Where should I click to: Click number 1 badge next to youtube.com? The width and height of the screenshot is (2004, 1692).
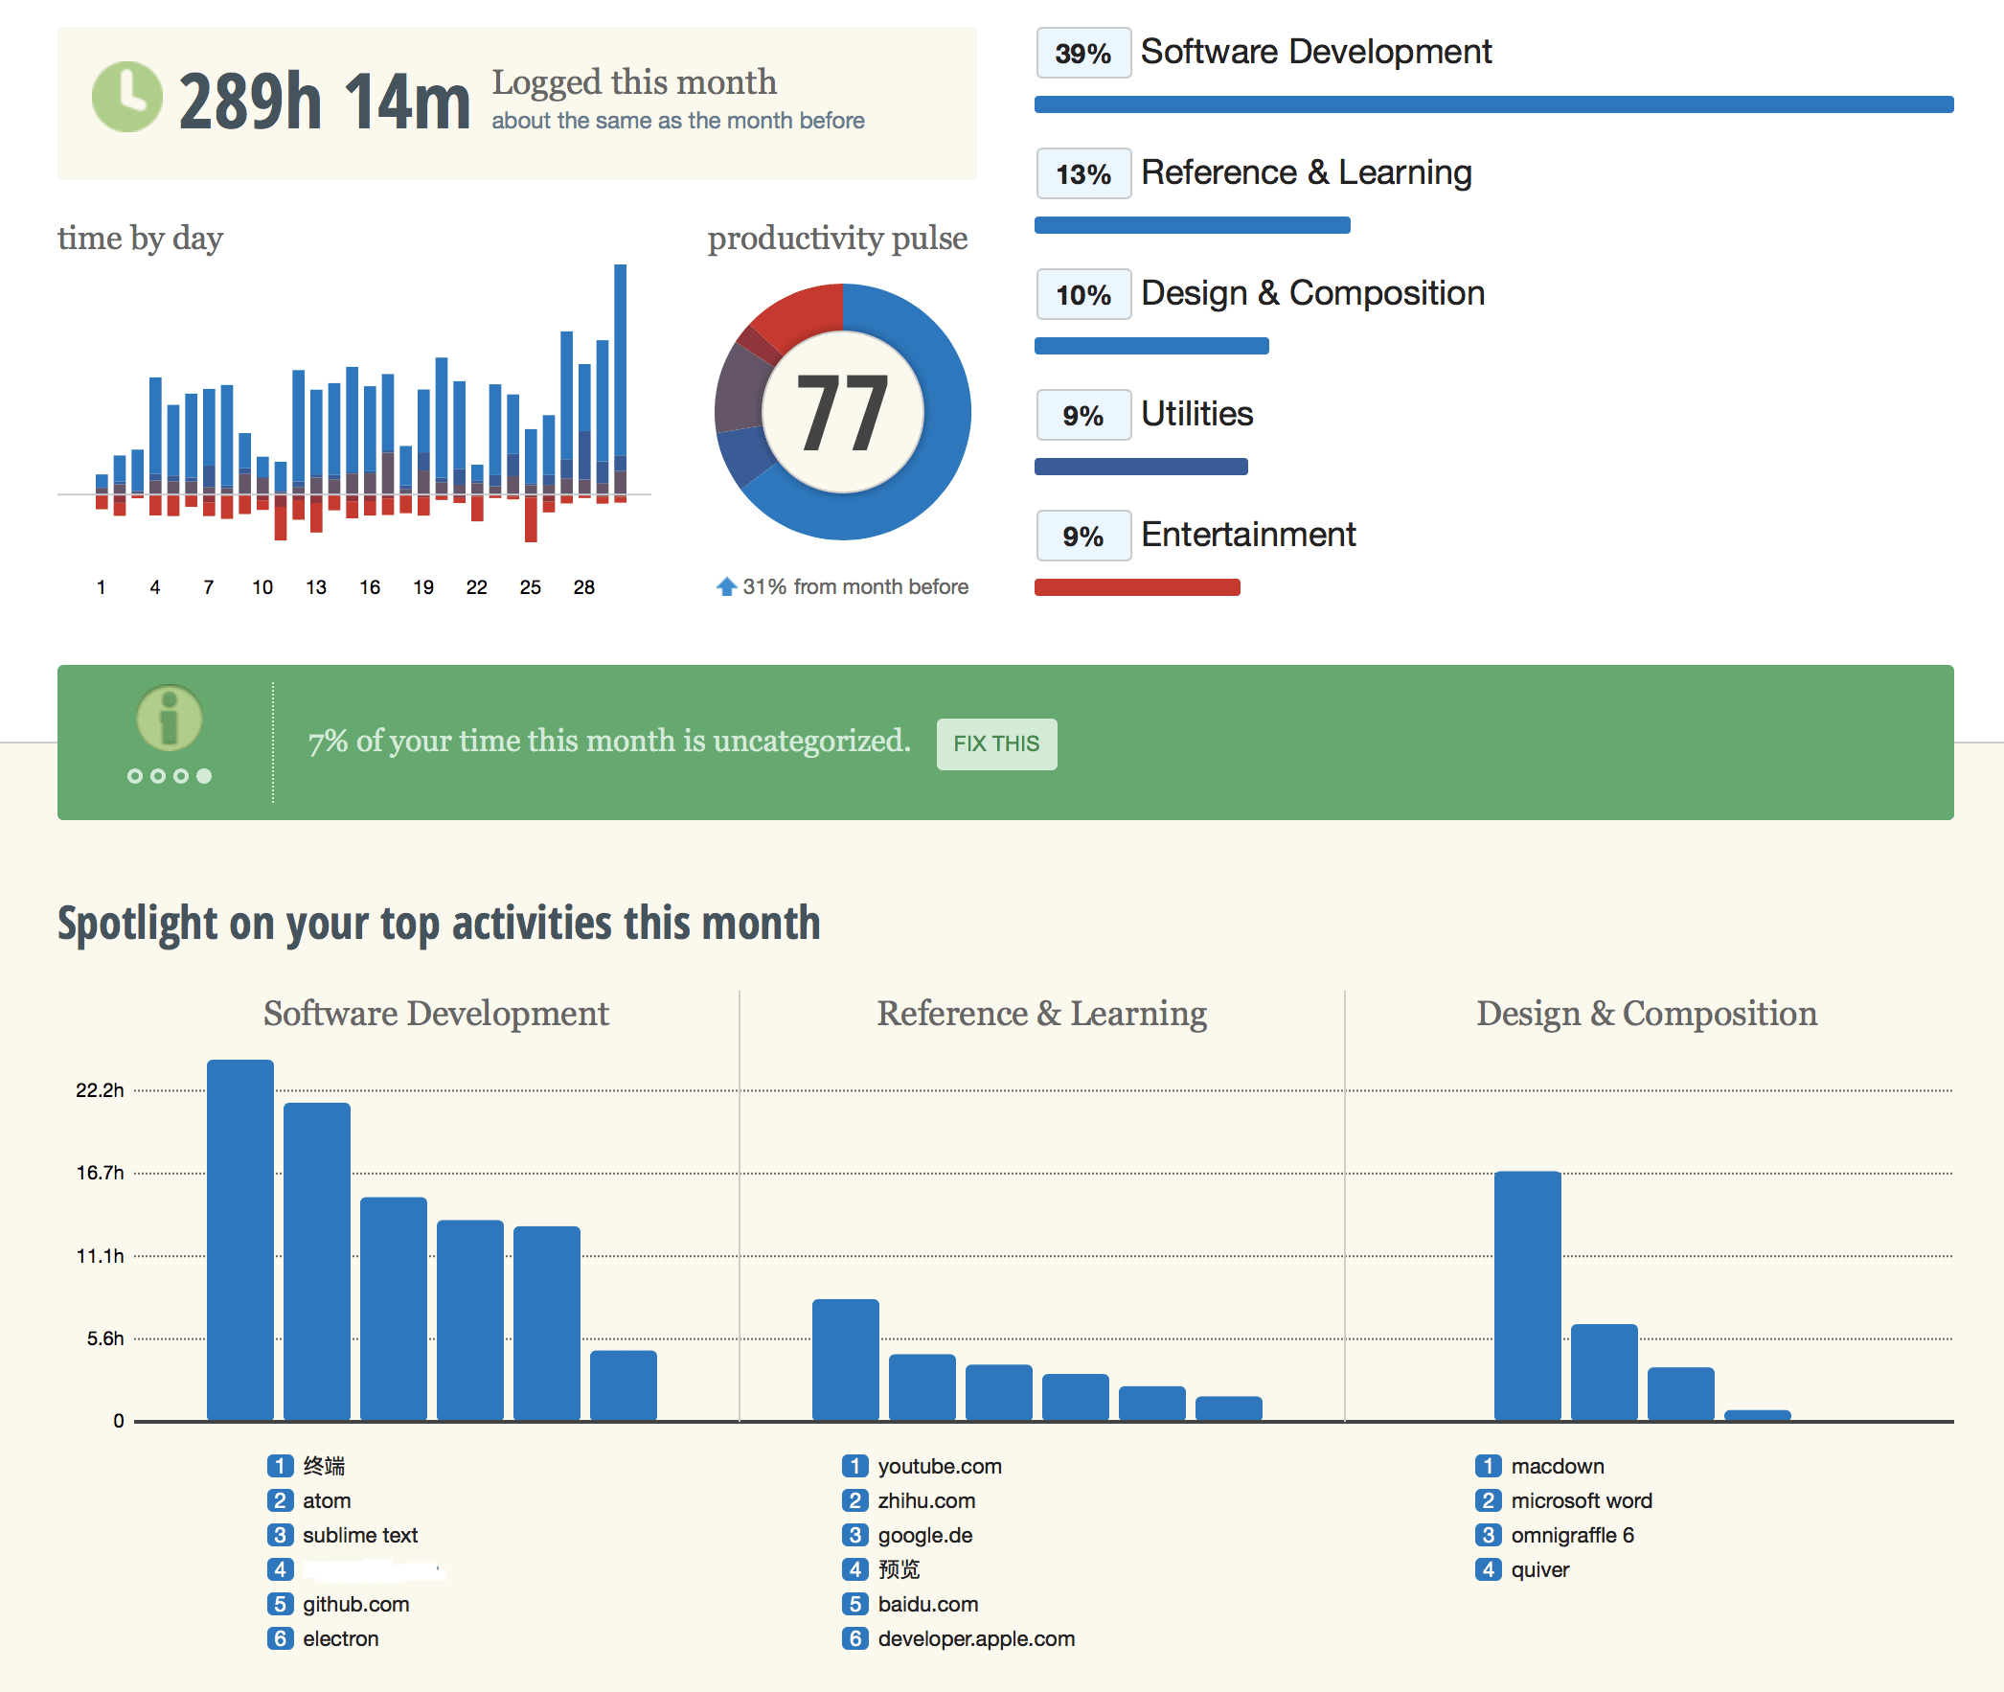(x=854, y=1466)
